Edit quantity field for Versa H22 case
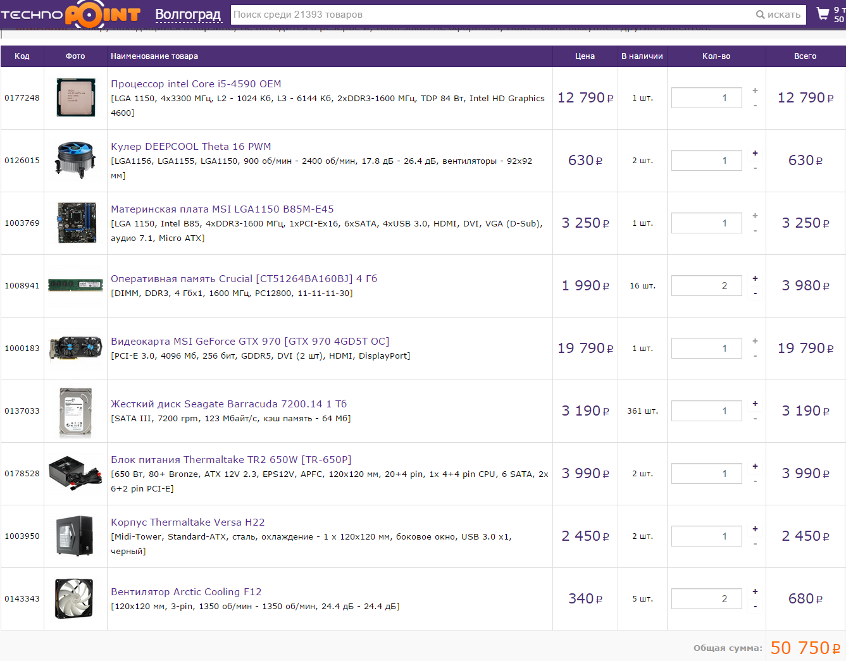Viewport: 846px width, 661px height. click(x=706, y=536)
